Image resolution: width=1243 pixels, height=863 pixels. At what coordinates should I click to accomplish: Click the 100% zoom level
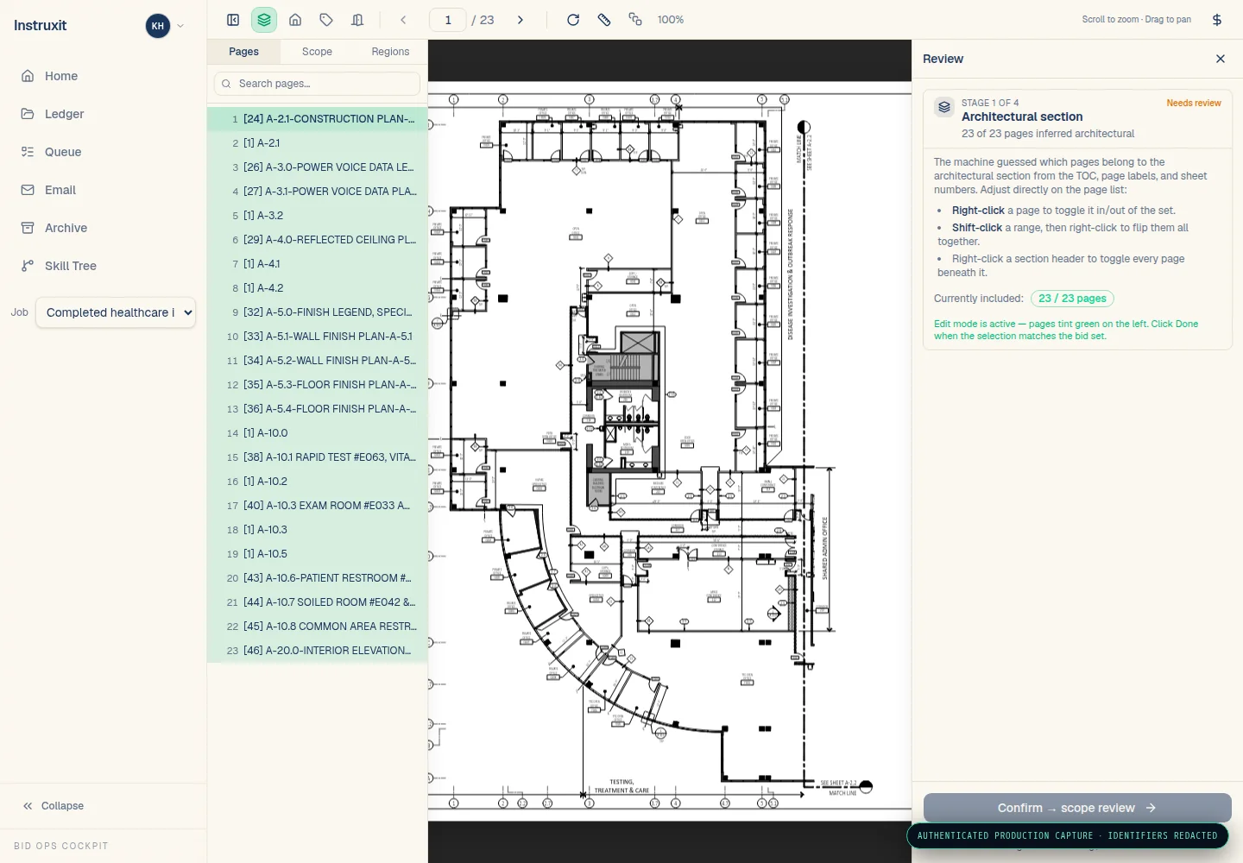(671, 20)
